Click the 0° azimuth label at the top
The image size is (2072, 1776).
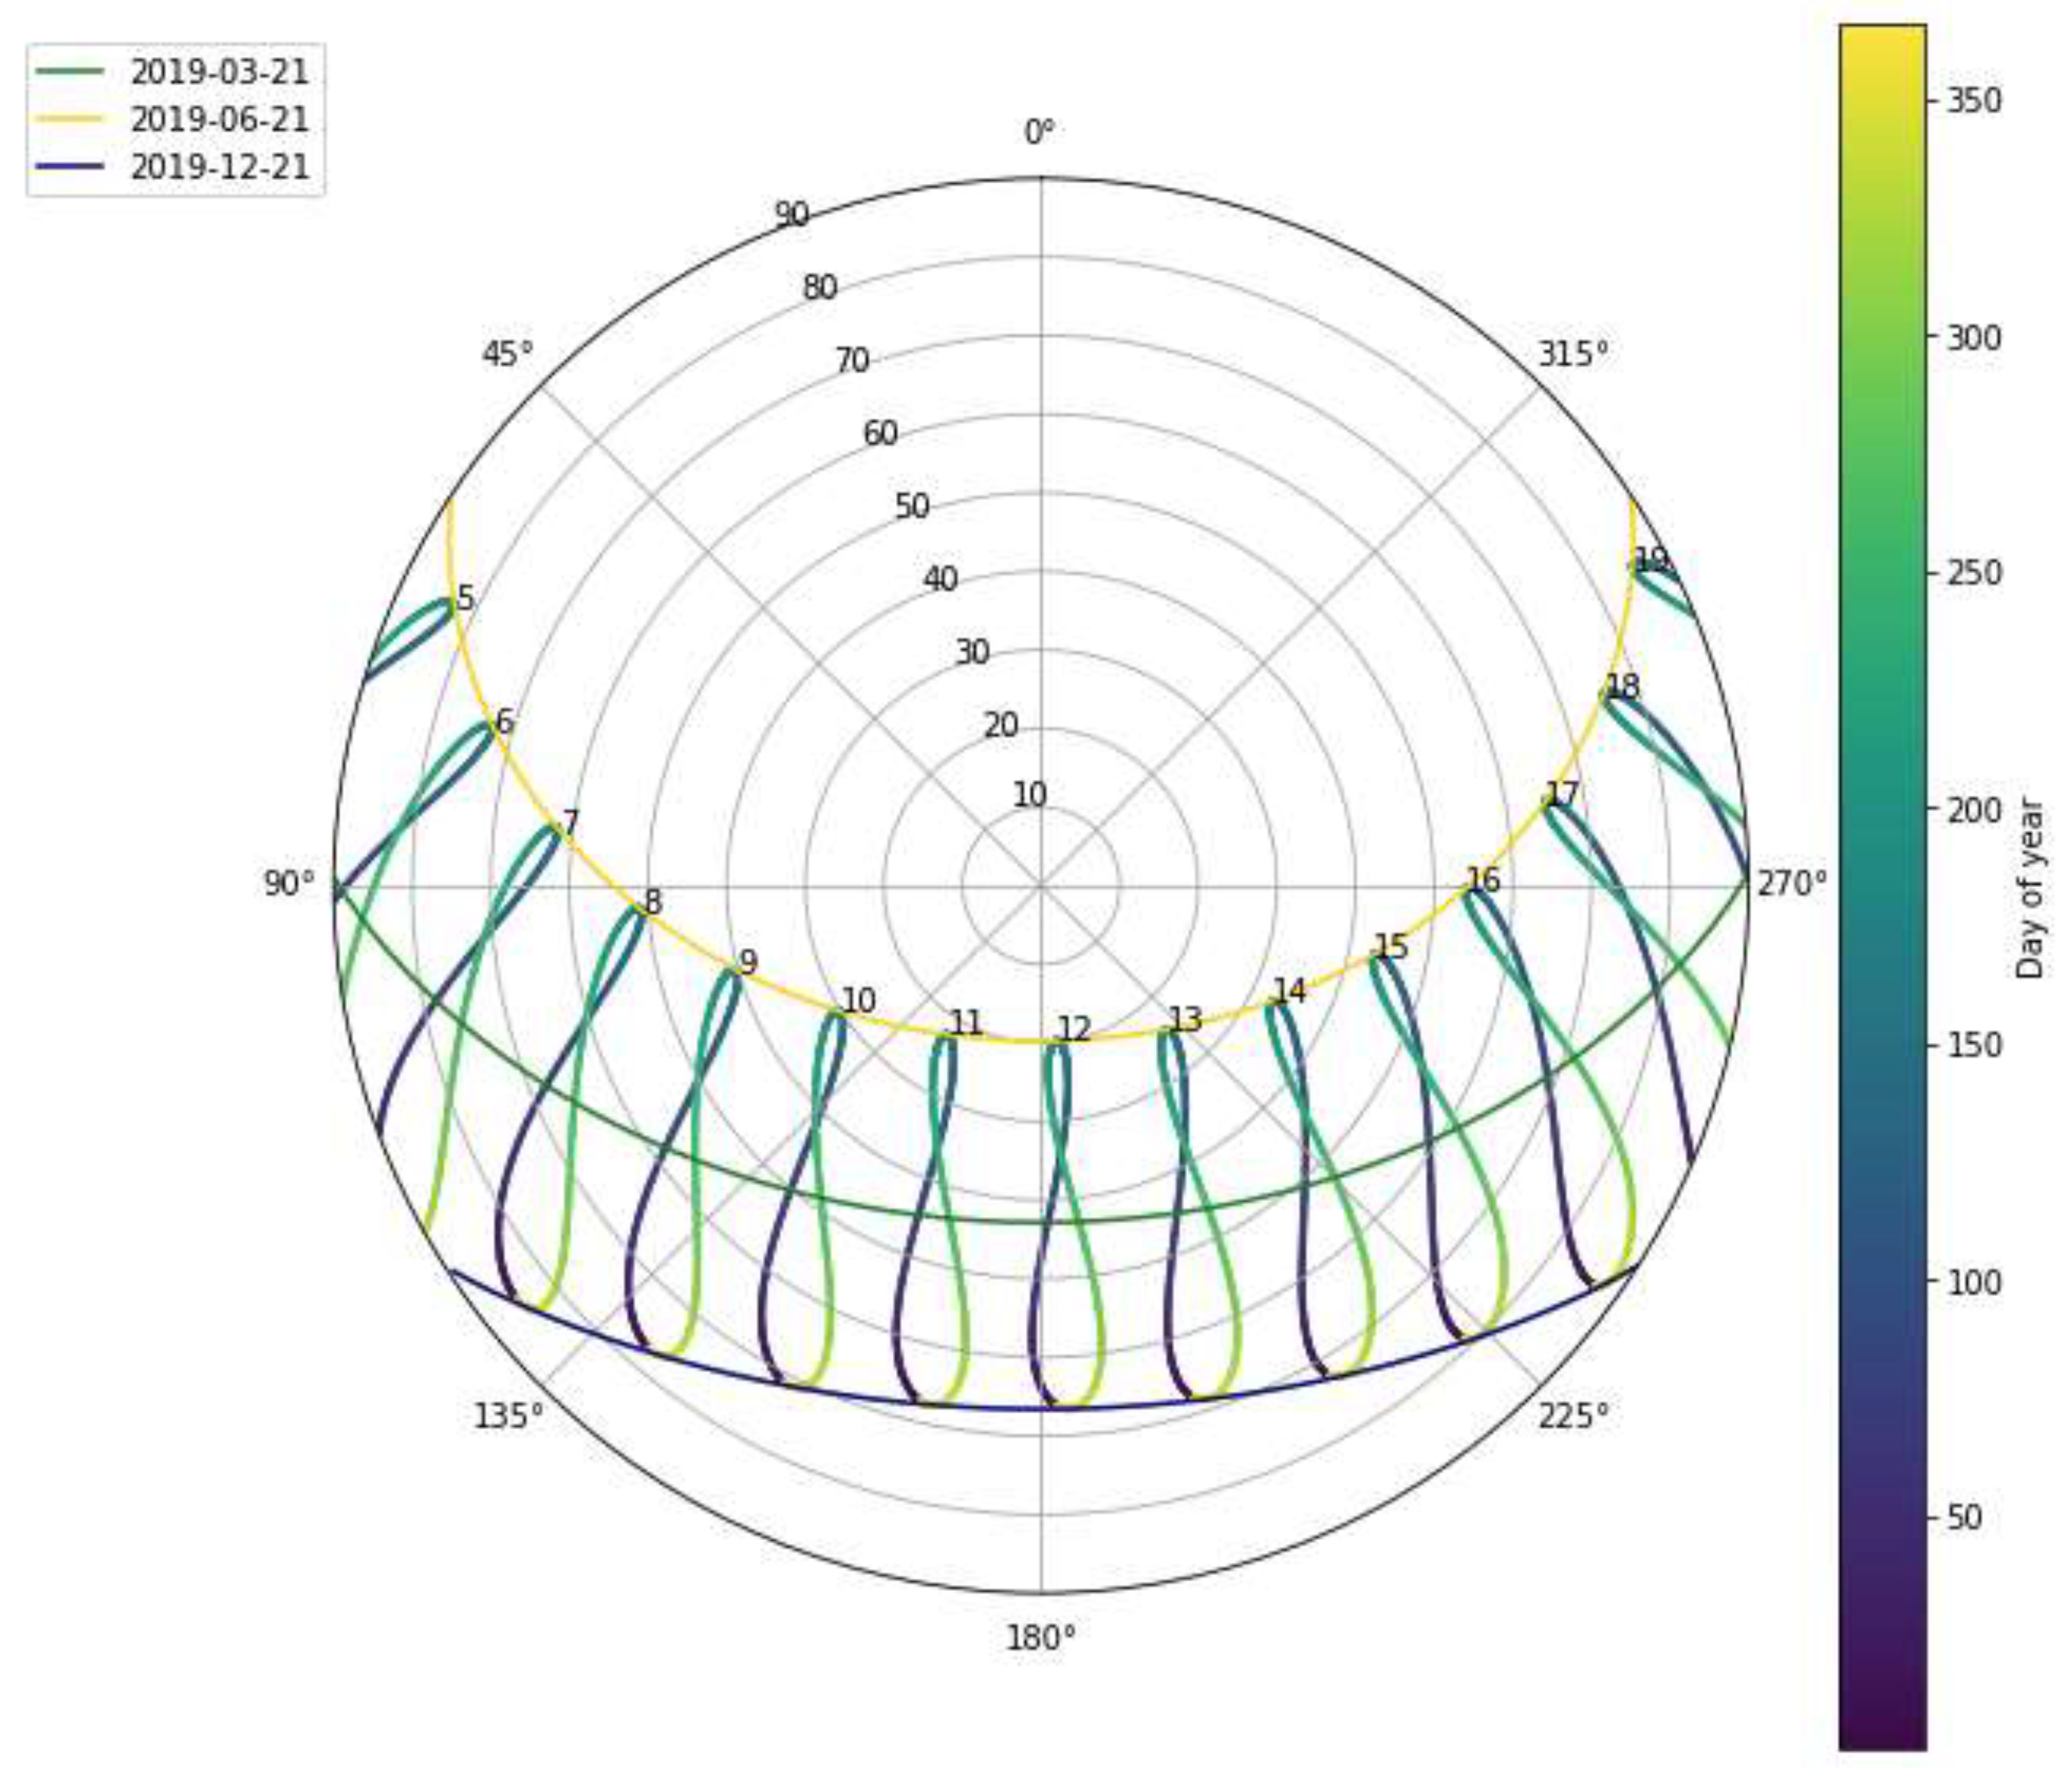[x=1040, y=132]
